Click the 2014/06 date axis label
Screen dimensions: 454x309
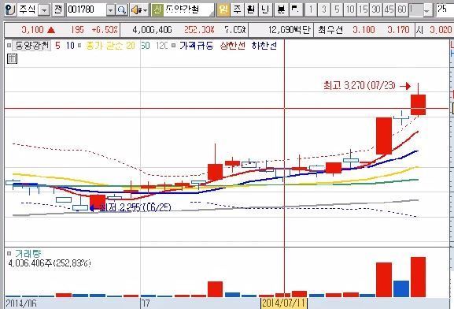coord(21,303)
